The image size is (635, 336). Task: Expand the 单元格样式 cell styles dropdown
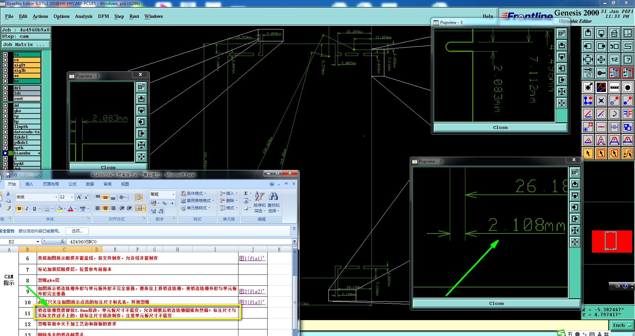[195, 208]
